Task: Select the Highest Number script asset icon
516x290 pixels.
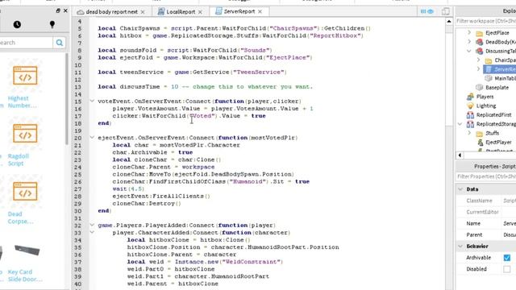Action: tap(25, 76)
